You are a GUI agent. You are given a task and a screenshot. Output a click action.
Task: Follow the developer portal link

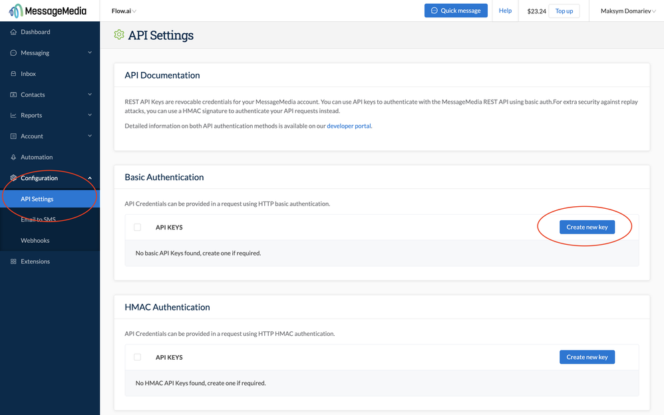pos(349,126)
